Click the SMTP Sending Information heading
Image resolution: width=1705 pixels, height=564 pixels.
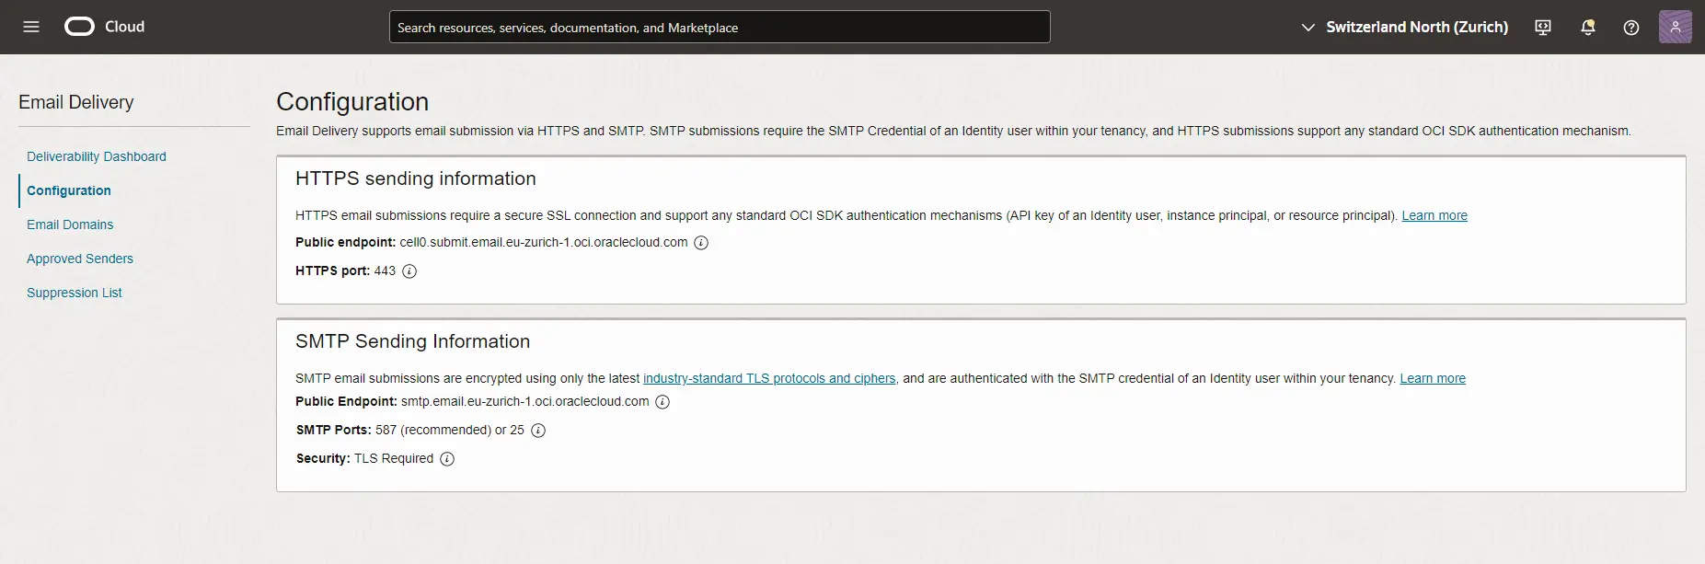click(x=413, y=341)
